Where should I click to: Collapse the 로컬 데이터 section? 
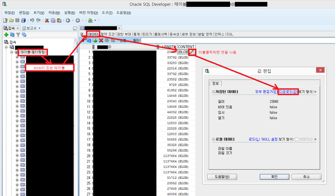point(213,139)
